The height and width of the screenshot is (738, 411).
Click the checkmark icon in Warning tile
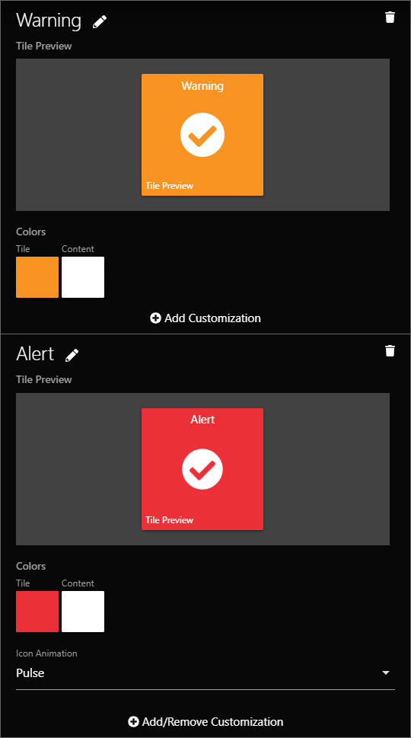(x=202, y=135)
